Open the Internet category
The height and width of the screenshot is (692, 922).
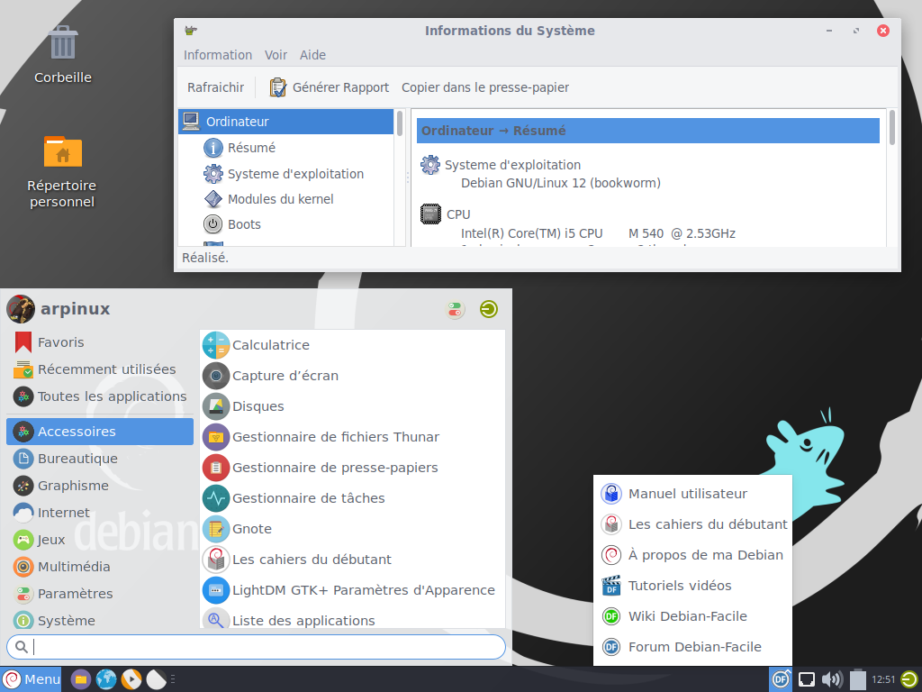point(100,513)
